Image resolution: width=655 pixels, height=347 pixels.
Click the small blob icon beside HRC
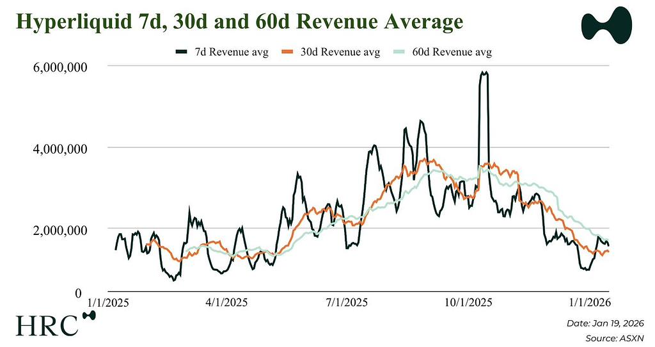[90, 315]
